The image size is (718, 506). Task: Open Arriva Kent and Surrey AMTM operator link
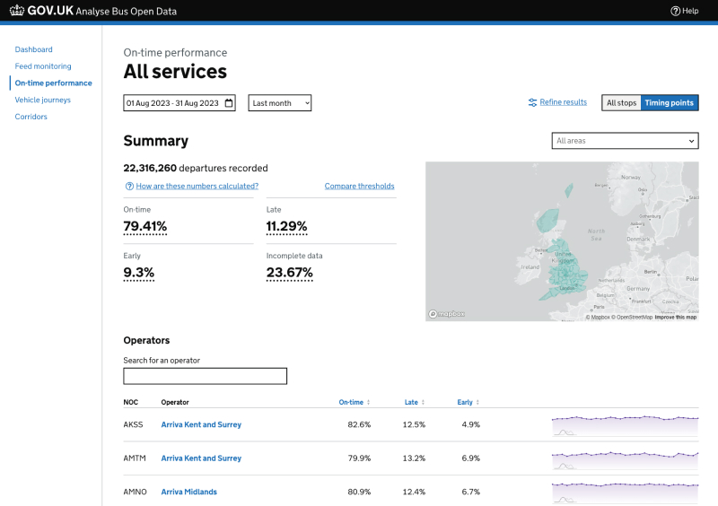point(201,458)
